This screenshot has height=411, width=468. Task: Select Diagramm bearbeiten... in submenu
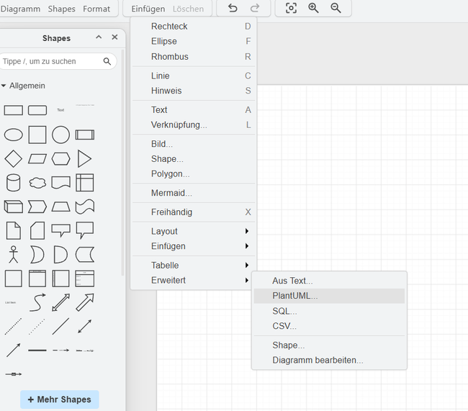(329, 361)
